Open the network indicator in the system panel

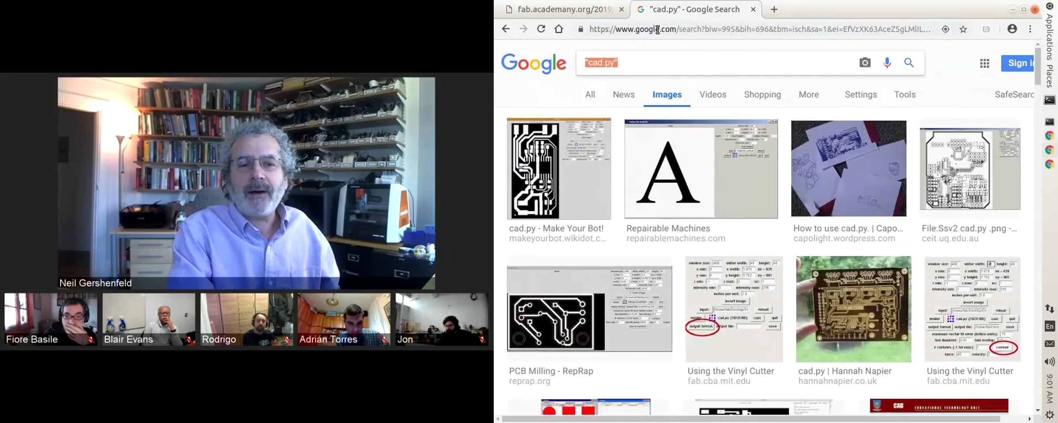tap(1050, 308)
